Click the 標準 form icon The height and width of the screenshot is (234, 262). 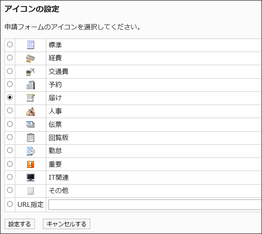tap(30, 45)
